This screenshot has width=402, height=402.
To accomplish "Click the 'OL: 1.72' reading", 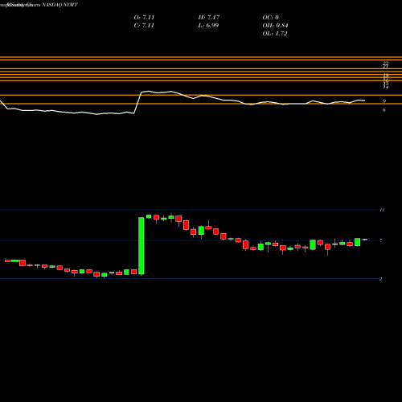I will point(275,34).
